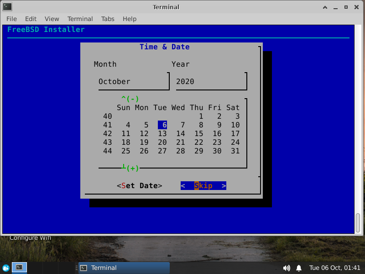This screenshot has height=274, width=365.
Task: Select day 18 in the calendar
Action: click(x=126, y=142)
